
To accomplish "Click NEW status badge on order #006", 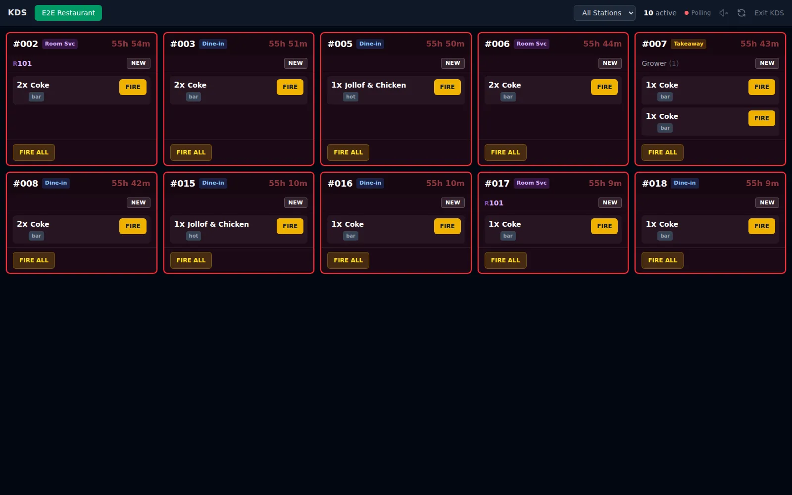I will point(610,63).
